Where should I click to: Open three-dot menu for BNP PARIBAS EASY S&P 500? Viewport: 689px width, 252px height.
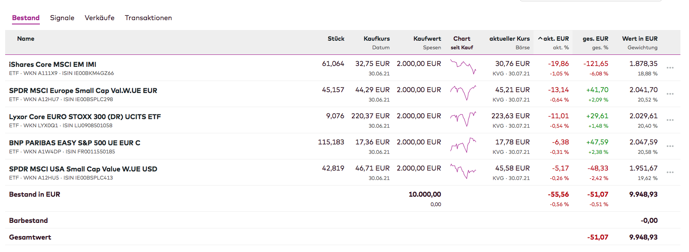tap(670, 146)
